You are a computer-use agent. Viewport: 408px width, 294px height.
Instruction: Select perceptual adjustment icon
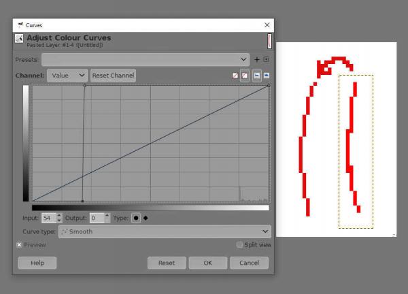point(245,76)
